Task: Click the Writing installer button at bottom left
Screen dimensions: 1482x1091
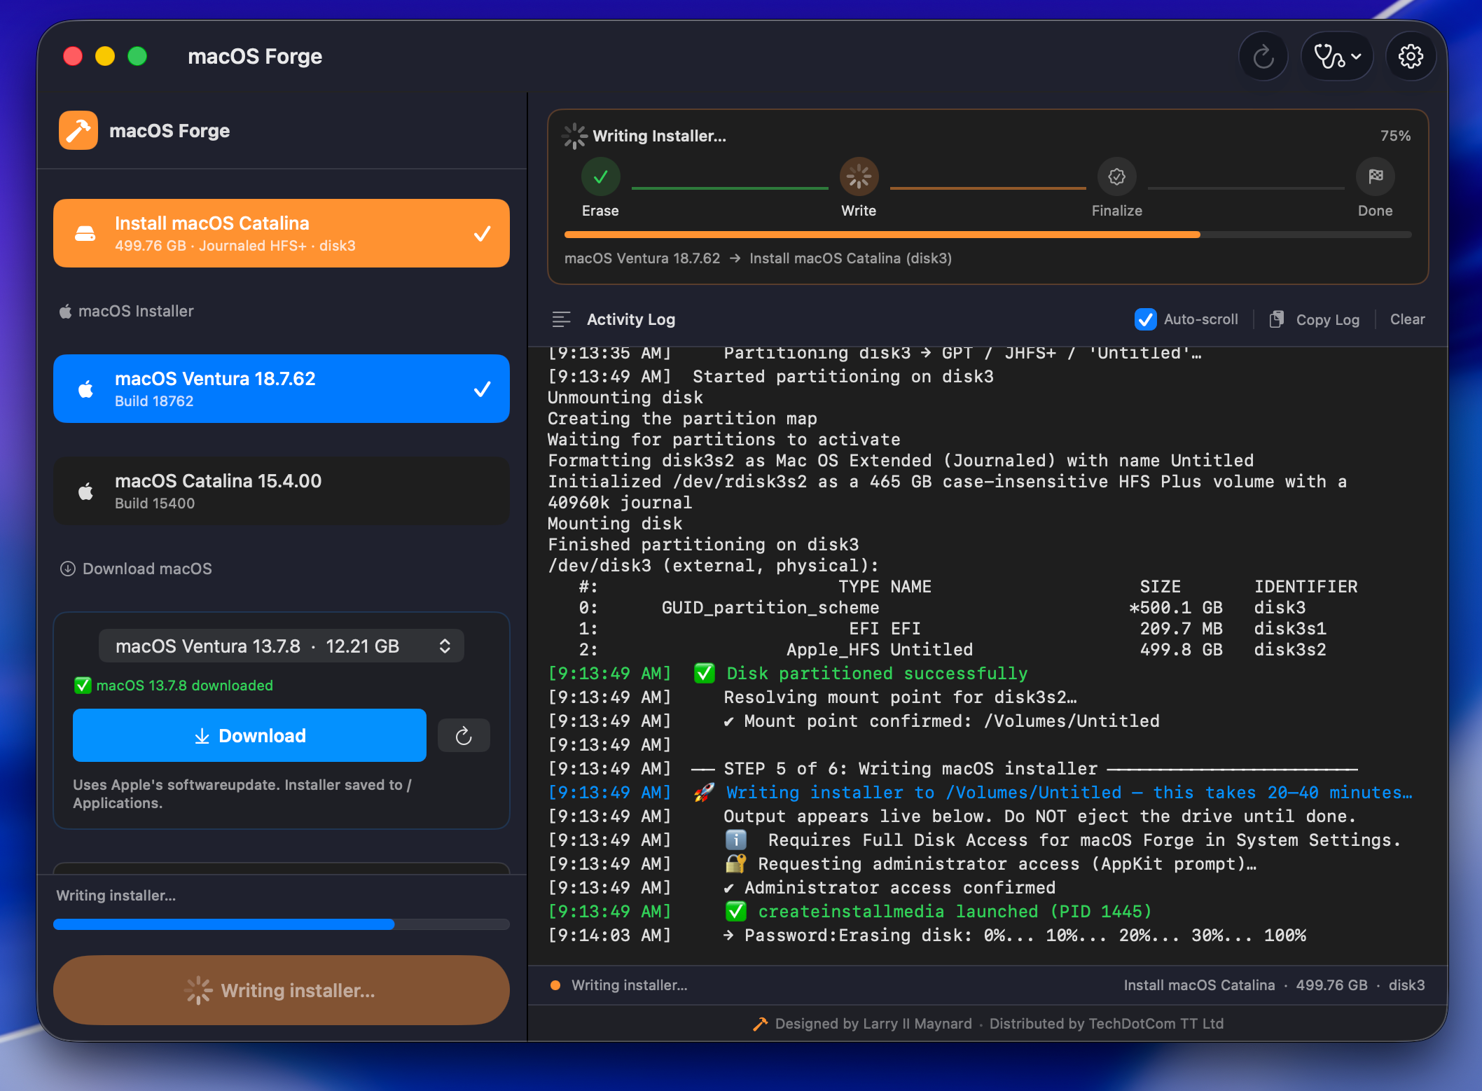Action: (282, 990)
